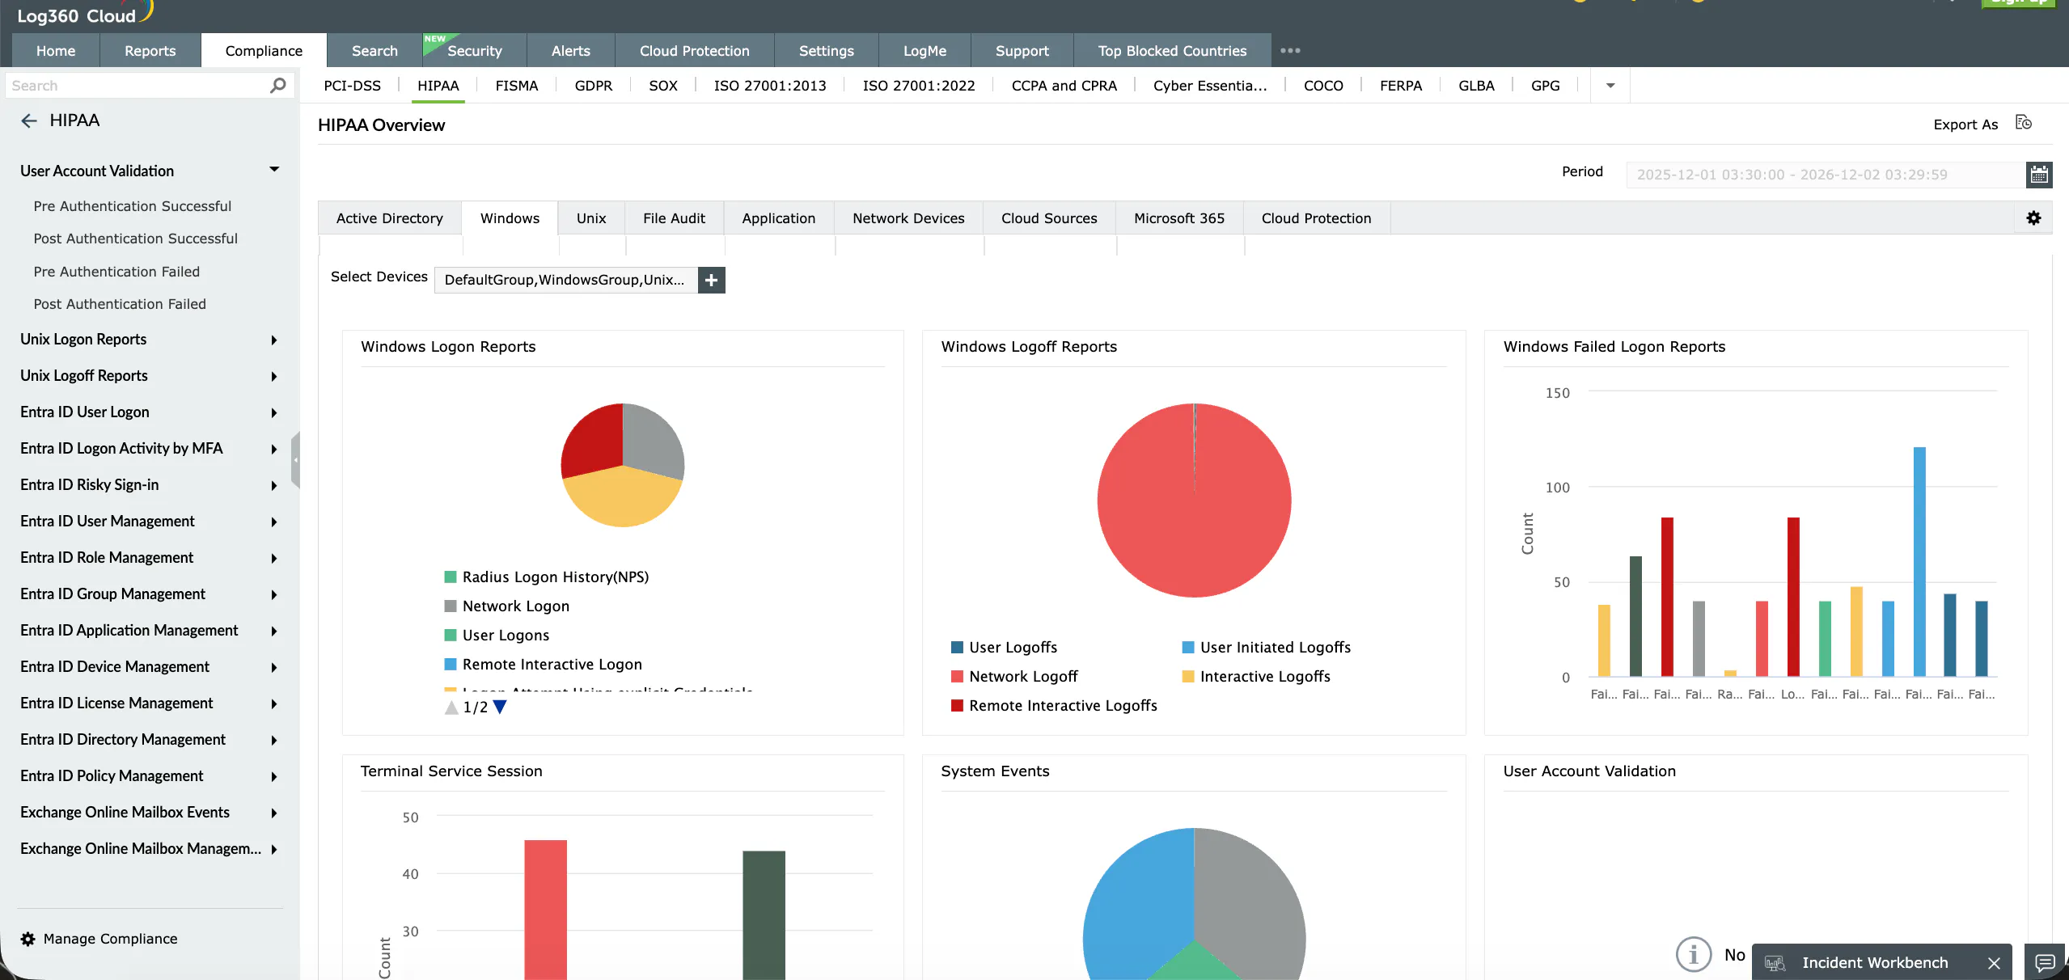Go to previous legend page arrow
Screen dimensions: 2069x980
[x=451, y=708]
